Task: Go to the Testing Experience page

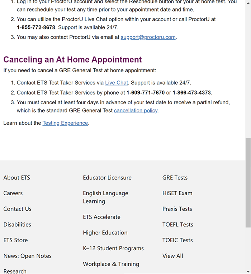Action: click(65, 123)
